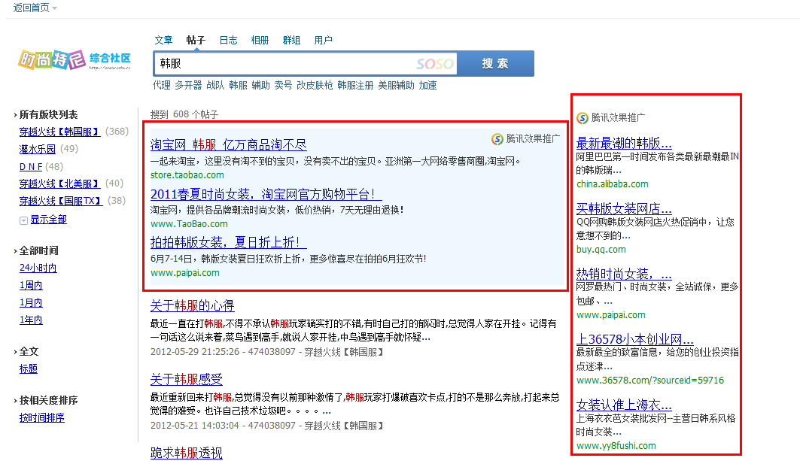Click the blue 搜索 button
Screen dimensions: 800x461
pyautogui.click(x=495, y=64)
